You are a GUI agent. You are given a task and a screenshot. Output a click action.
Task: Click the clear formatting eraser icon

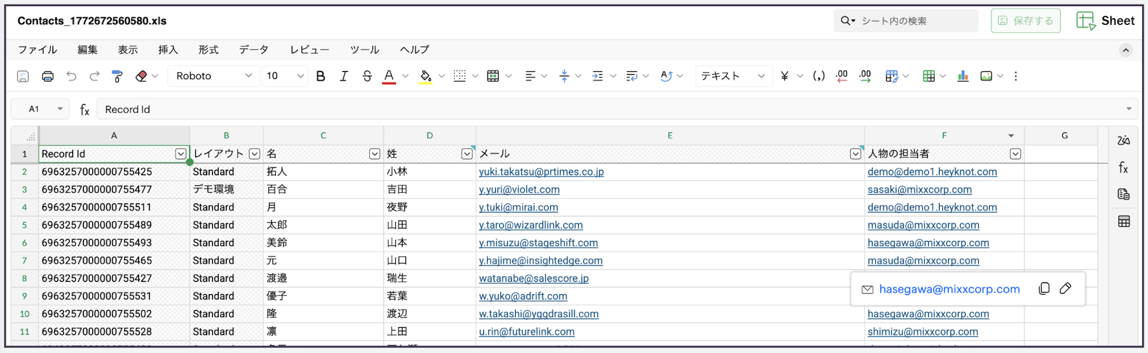coord(141,76)
